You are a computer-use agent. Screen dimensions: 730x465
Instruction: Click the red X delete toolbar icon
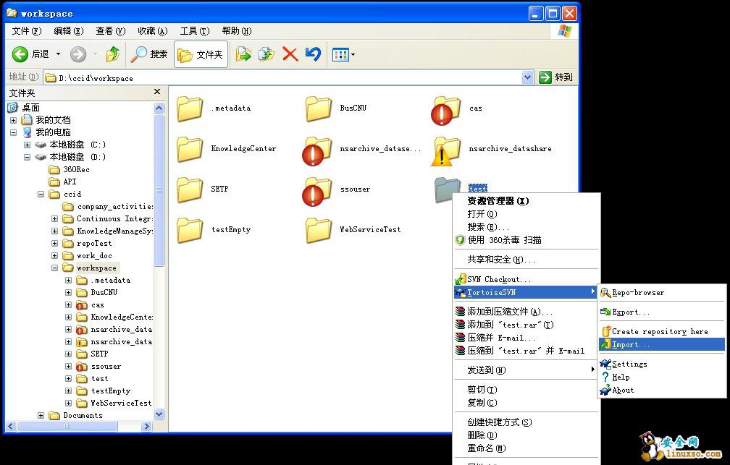pyautogui.click(x=290, y=54)
